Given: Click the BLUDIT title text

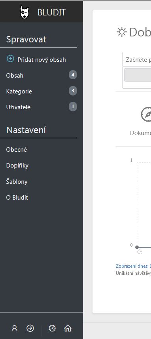Looking at the screenshot, I should [x=51, y=13].
